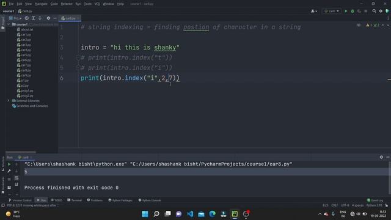Select the car8 tab in the Run panel

tap(25, 158)
